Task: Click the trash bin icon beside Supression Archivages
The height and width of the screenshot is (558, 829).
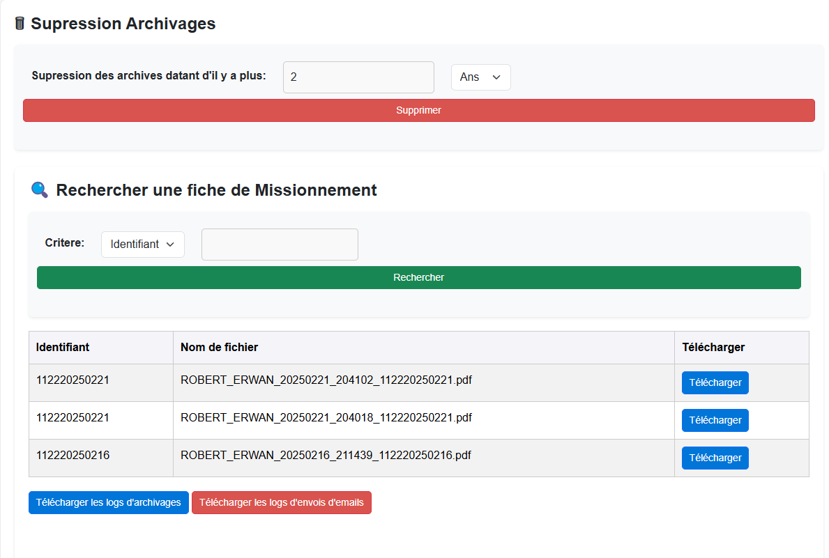Action: [19, 22]
